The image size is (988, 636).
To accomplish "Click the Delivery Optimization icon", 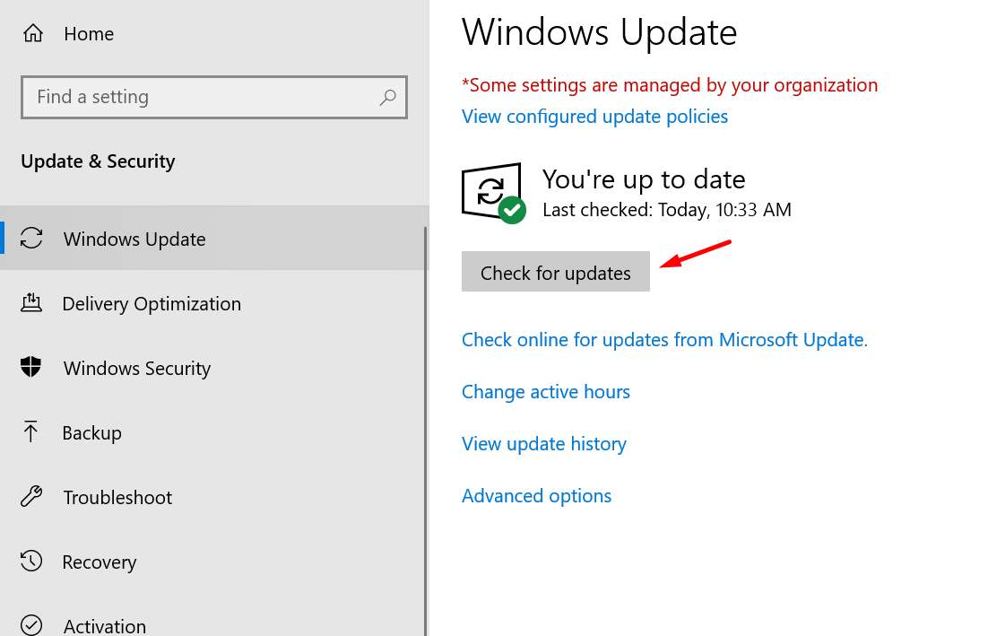I will [31, 303].
